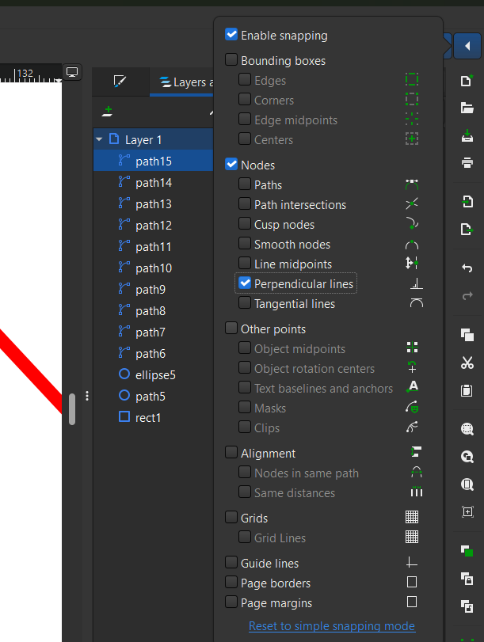Select path12 in the layers list

coord(153,225)
